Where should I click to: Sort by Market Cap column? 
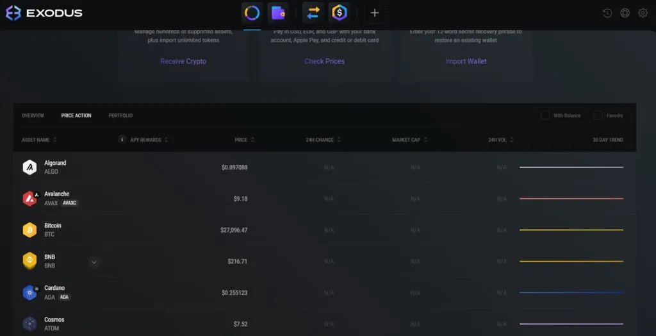tap(409, 140)
